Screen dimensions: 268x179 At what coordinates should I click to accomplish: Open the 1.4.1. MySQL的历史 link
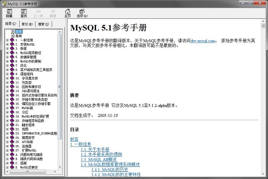pyautogui.click(x=110, y=170)
